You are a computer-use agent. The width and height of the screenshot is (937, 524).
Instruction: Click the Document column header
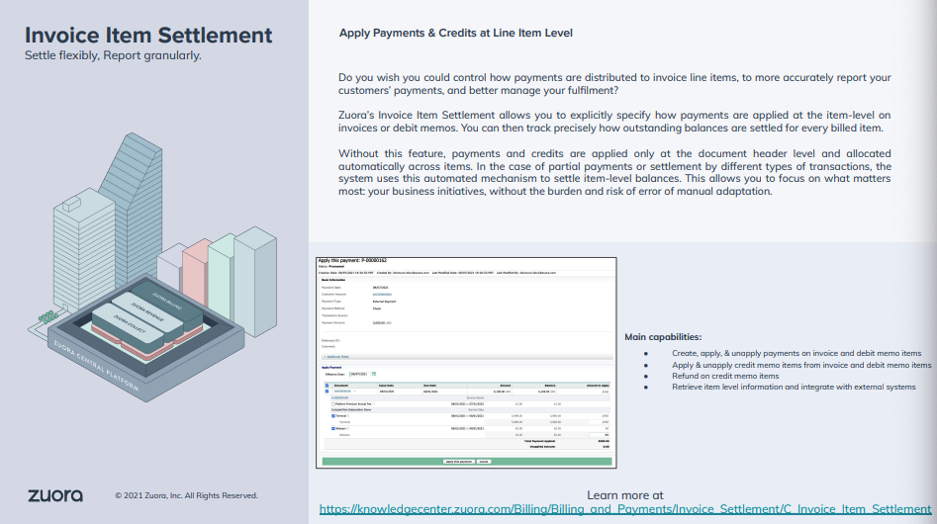pos(342,385)
